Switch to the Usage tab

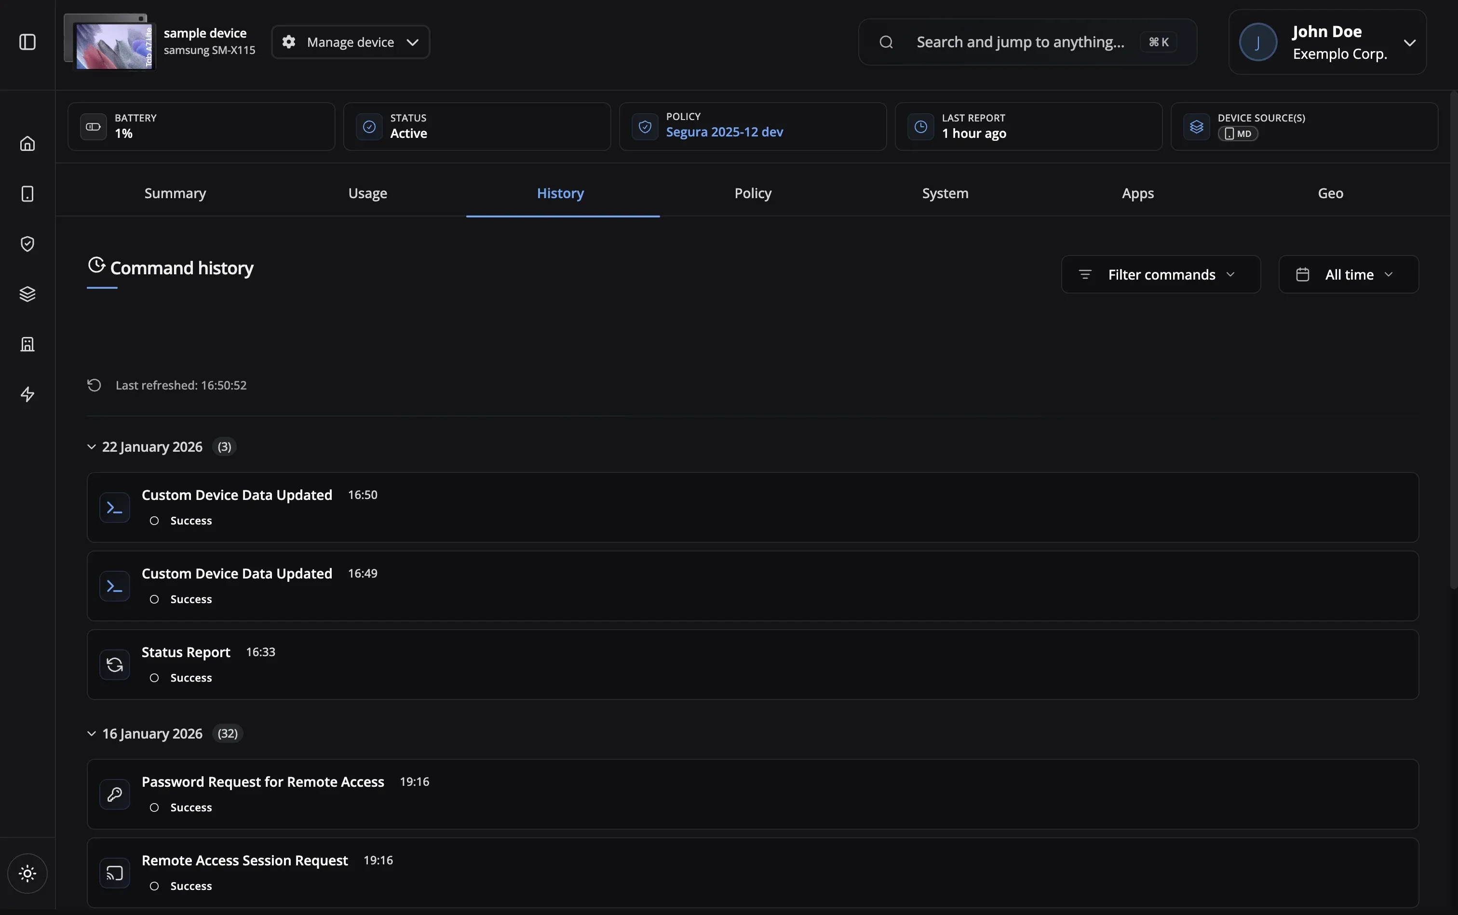coord(367,193)
